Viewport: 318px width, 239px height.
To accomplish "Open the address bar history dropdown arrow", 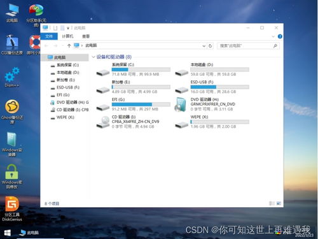I will click(x=204, y=46).
